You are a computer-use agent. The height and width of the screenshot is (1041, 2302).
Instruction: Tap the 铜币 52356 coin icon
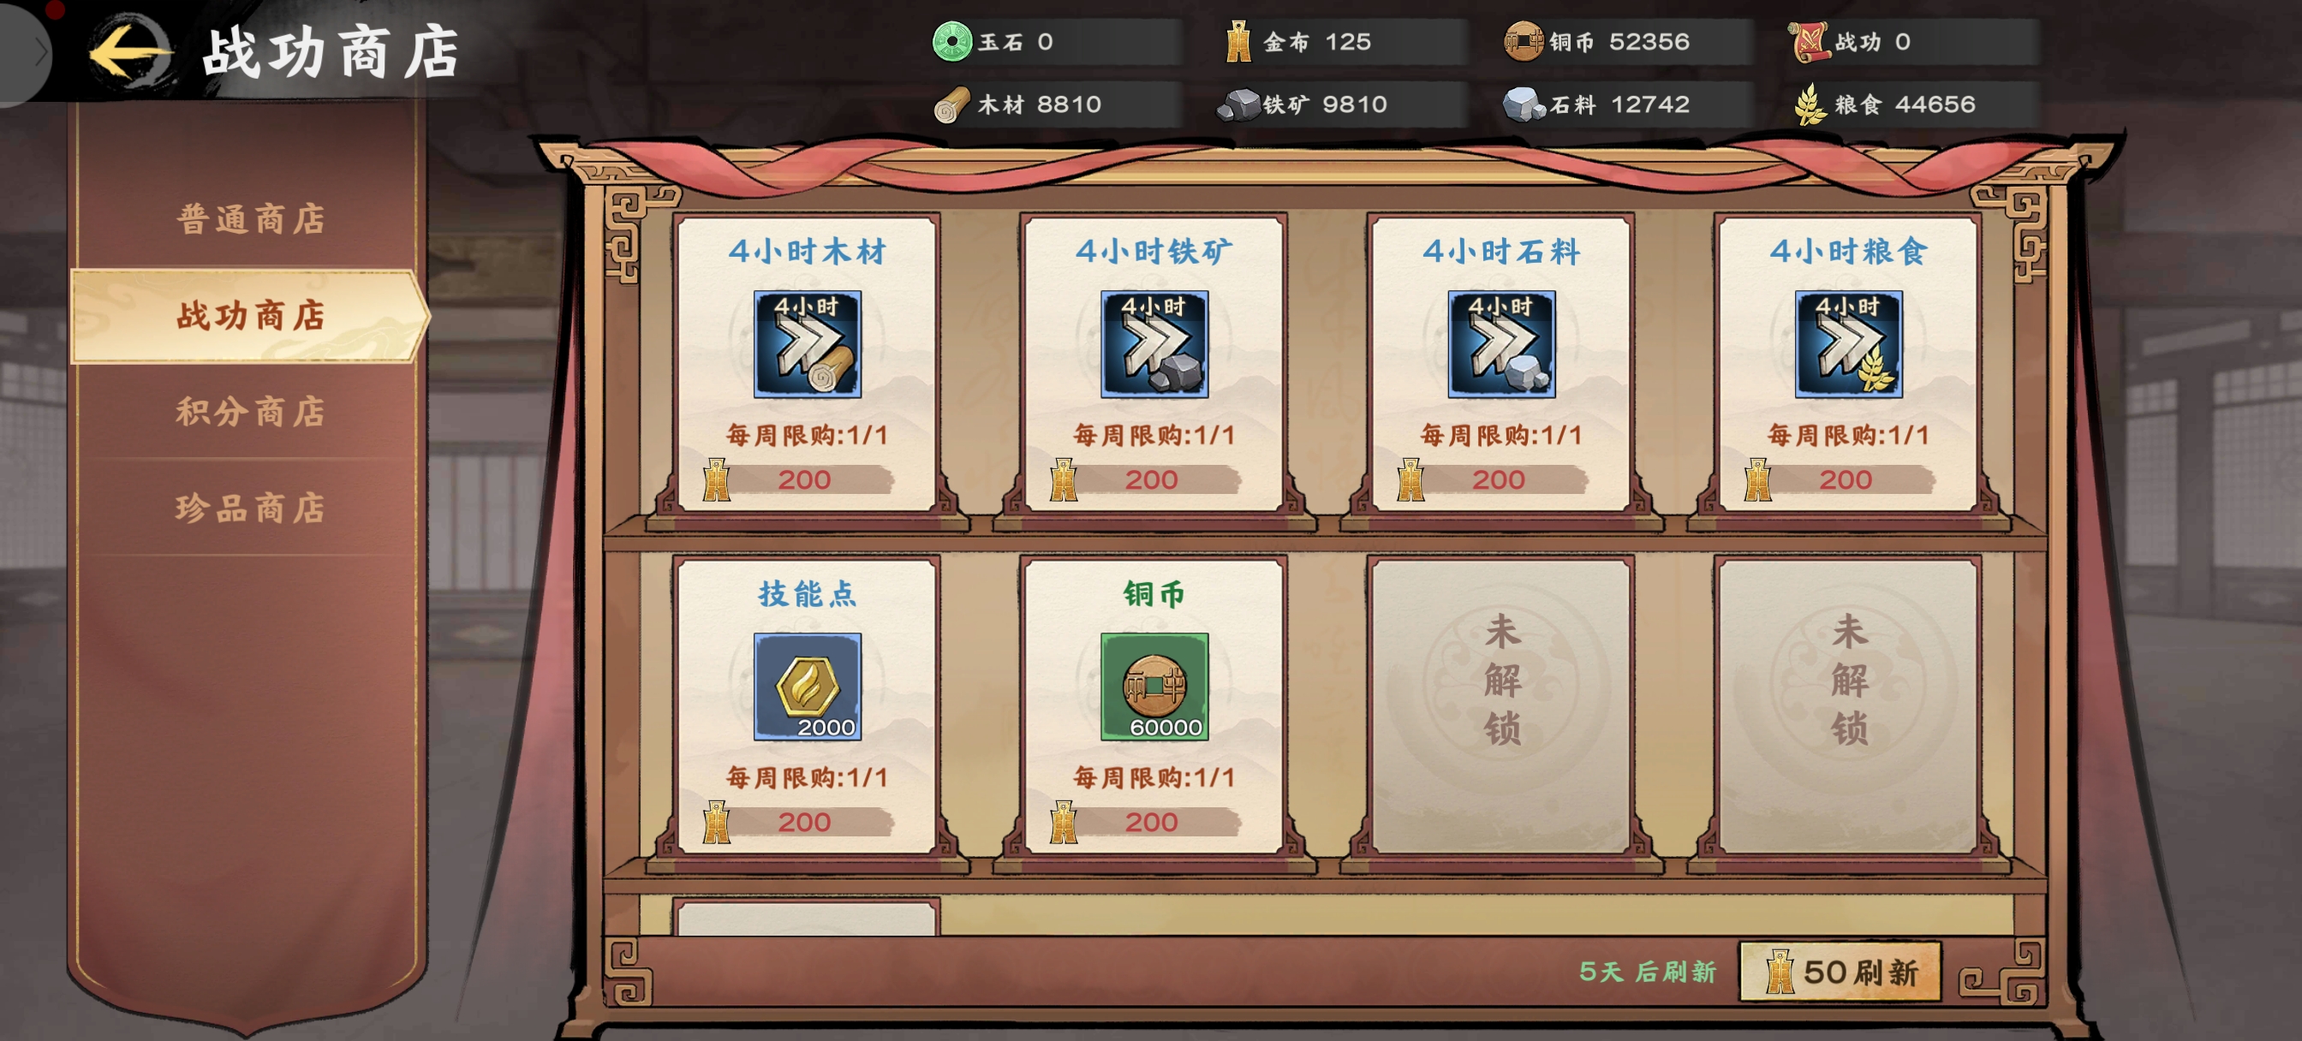point(1524,41)
